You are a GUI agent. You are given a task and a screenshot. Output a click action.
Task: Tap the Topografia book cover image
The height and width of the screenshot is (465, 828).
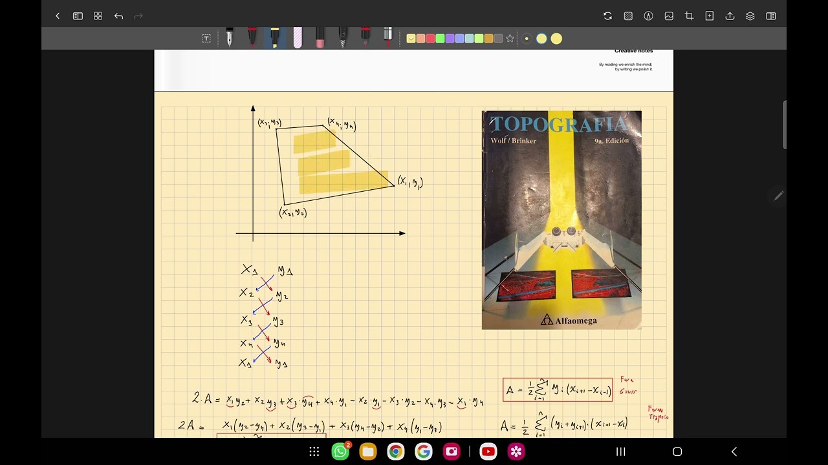click(x=561, y=220)
